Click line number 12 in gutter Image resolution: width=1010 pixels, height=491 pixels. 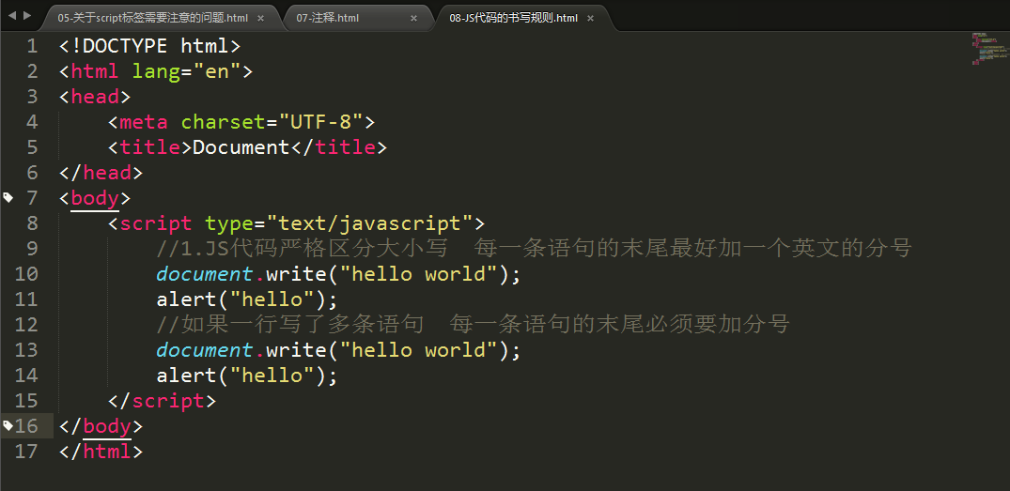pyautogui.click(x=25, y=324)
